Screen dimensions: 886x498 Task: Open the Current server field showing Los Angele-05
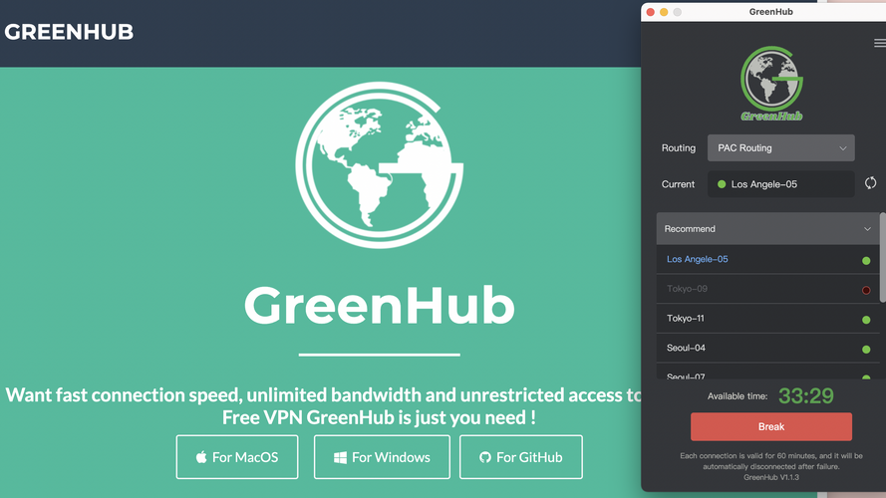pyautogui.click(x=781, y=184)
